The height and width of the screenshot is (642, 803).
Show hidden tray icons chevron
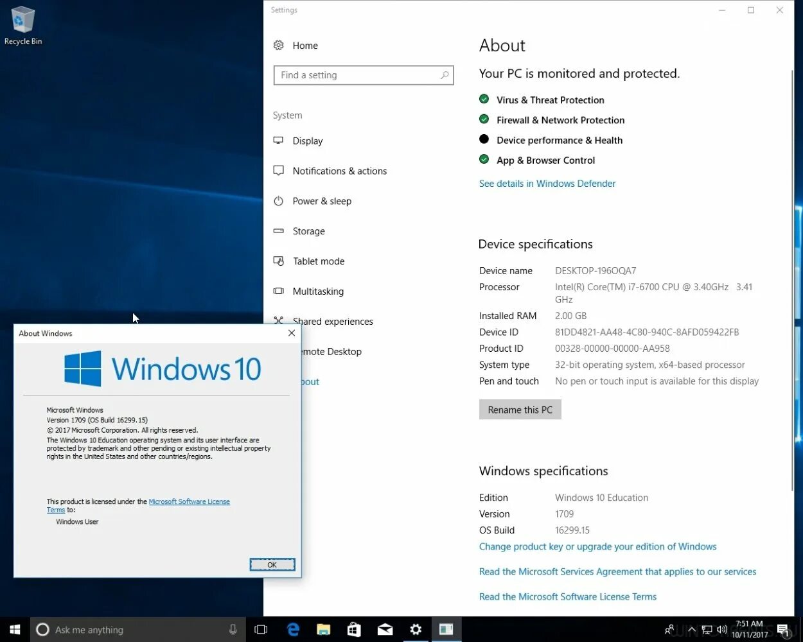(692, 630)
